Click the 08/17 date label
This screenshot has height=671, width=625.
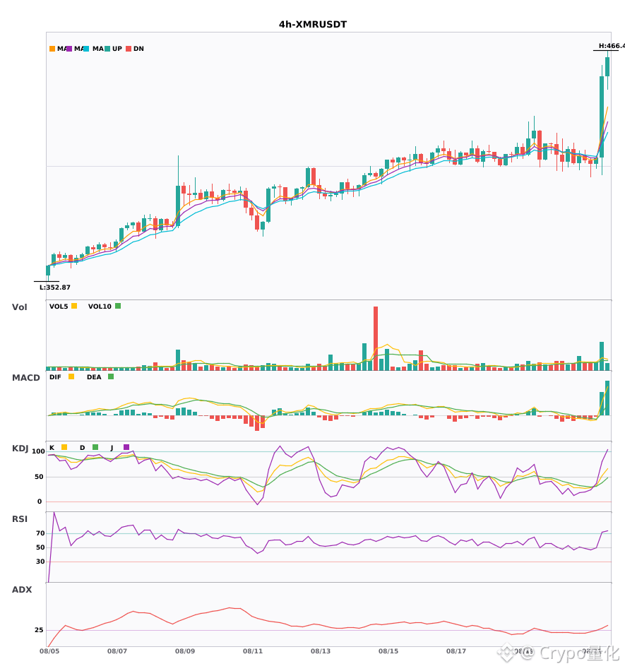tap(456, 651)
